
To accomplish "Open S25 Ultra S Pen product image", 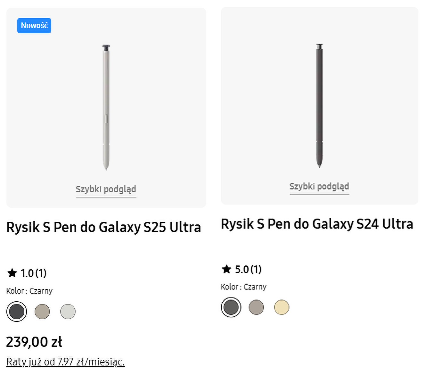I will [106, 107].
